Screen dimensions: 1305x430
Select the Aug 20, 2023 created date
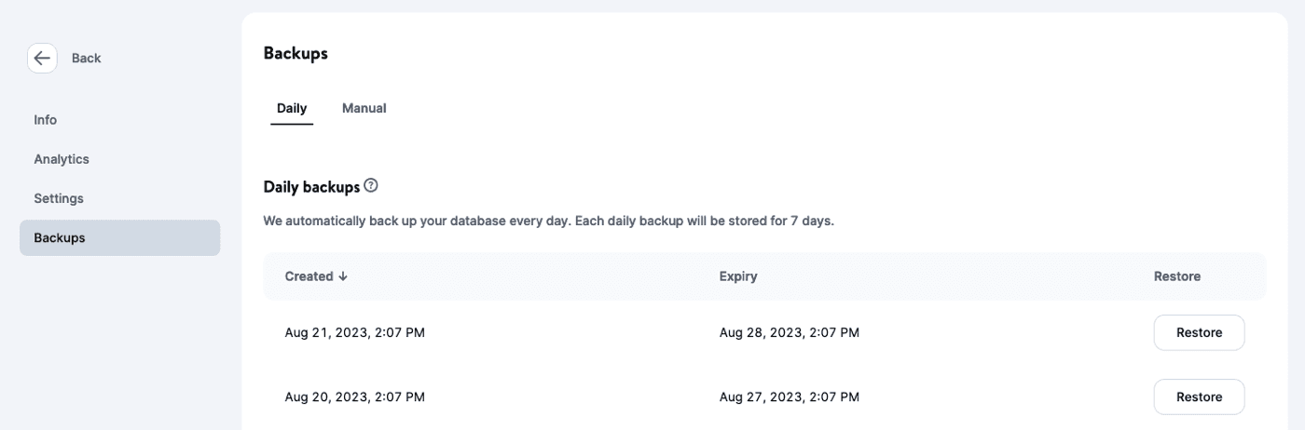355,396
